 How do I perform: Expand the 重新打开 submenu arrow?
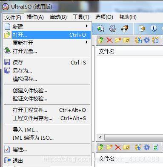point(87,42)
